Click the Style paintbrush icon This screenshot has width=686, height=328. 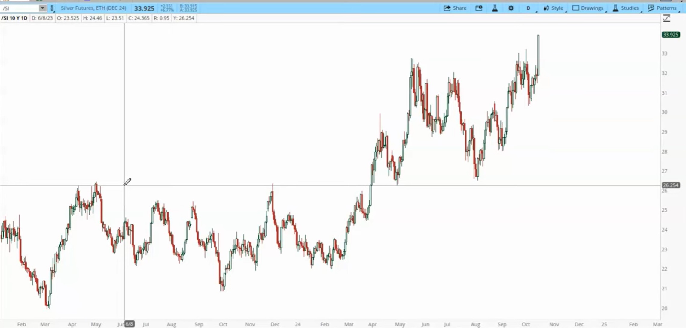click(547, 8)
